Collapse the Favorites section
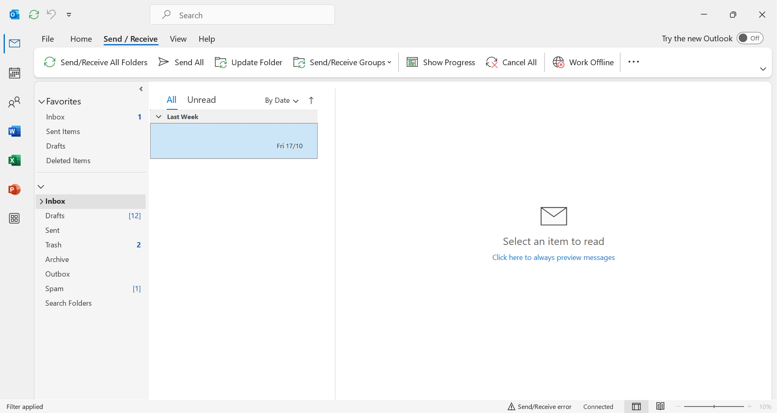This screenshot has height=413, width=778. point(42,102)
